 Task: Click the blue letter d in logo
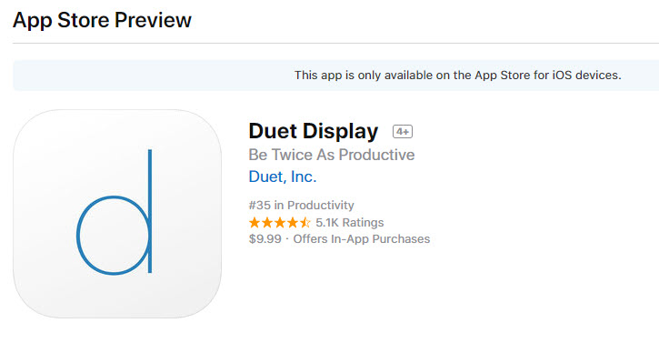tap(115, 211)
